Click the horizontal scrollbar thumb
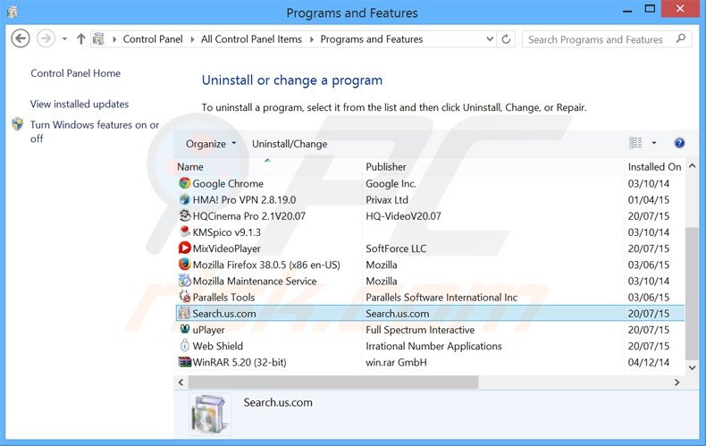Screen dimensions: 706x446 (333, 382)
